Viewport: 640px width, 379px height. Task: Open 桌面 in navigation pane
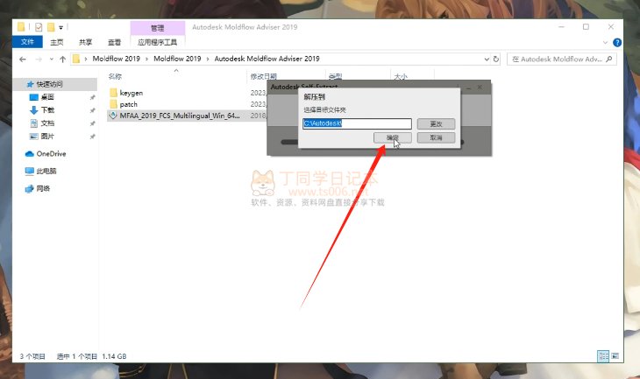coord(47,97)
